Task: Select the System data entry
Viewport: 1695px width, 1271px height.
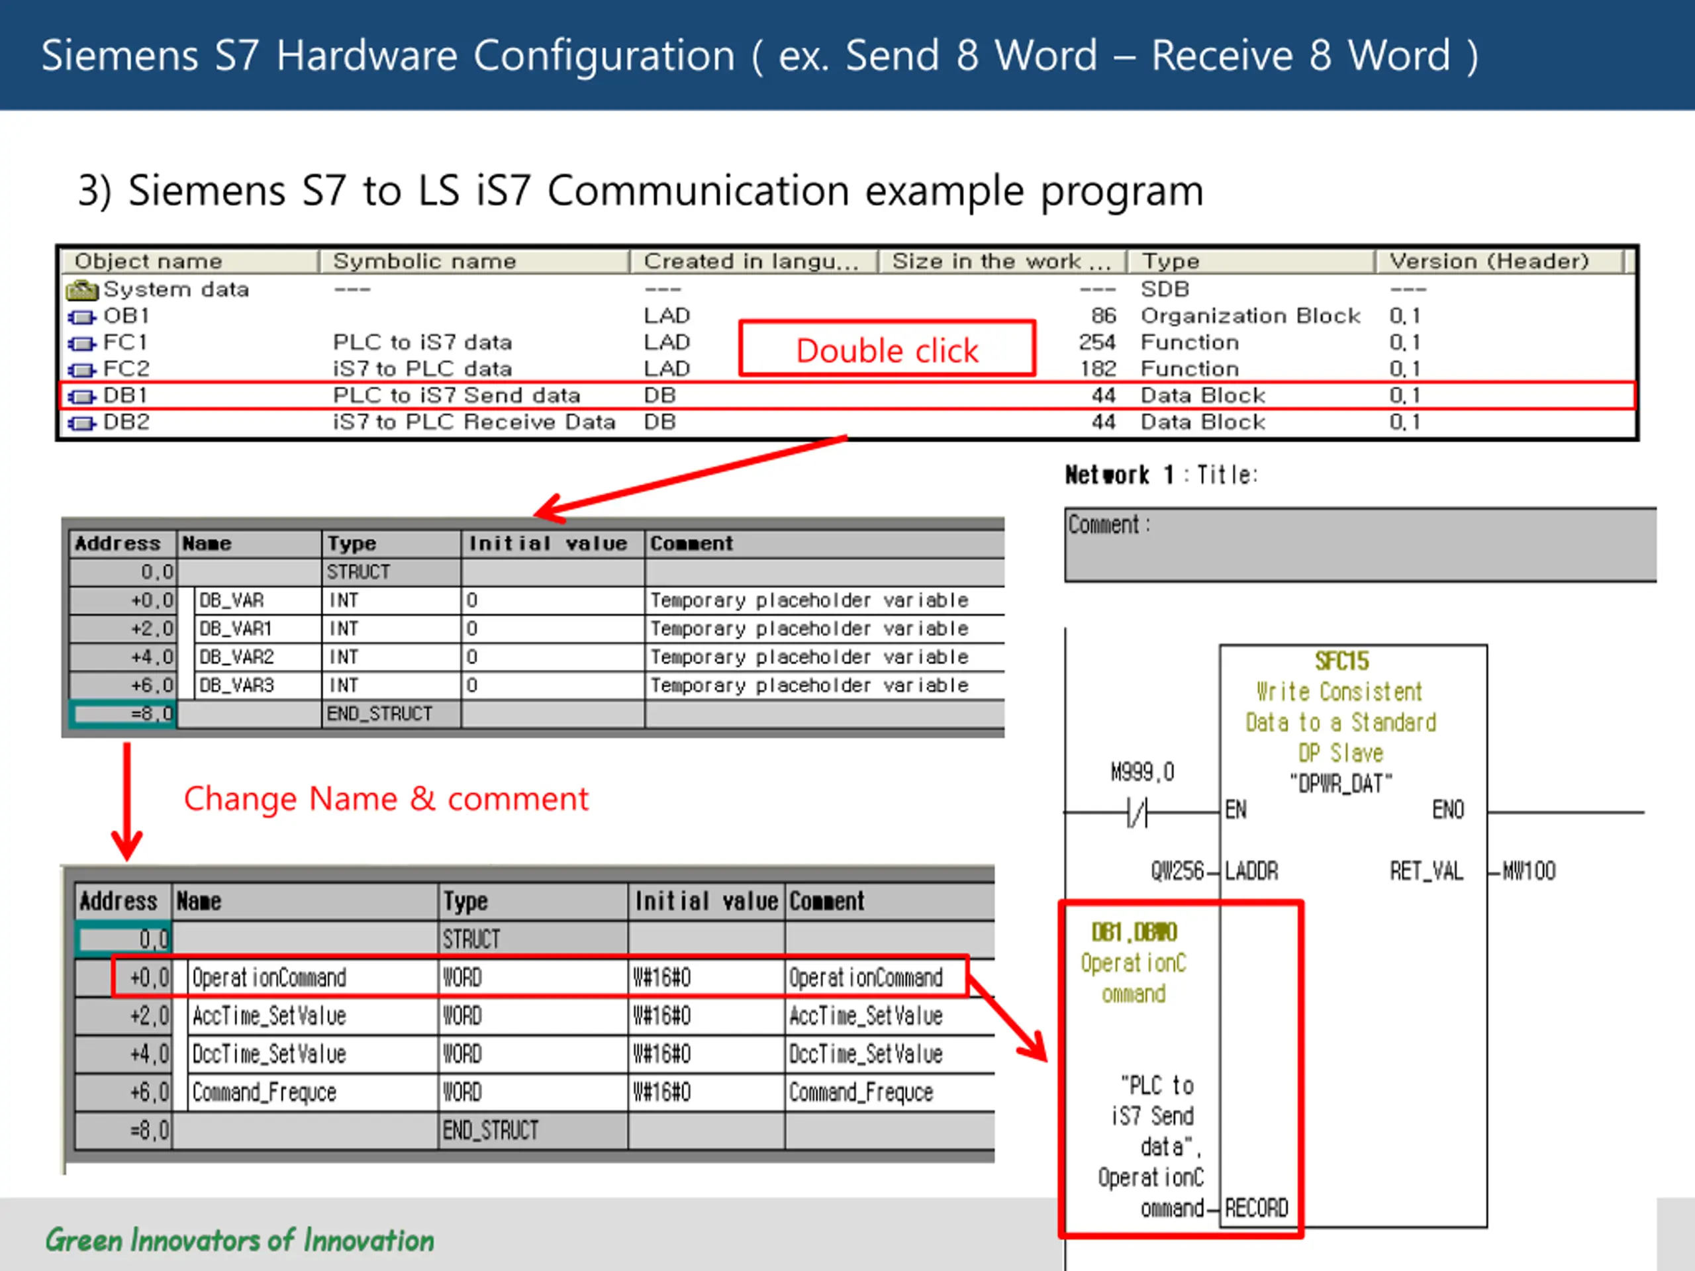Action: coord(176,289)
